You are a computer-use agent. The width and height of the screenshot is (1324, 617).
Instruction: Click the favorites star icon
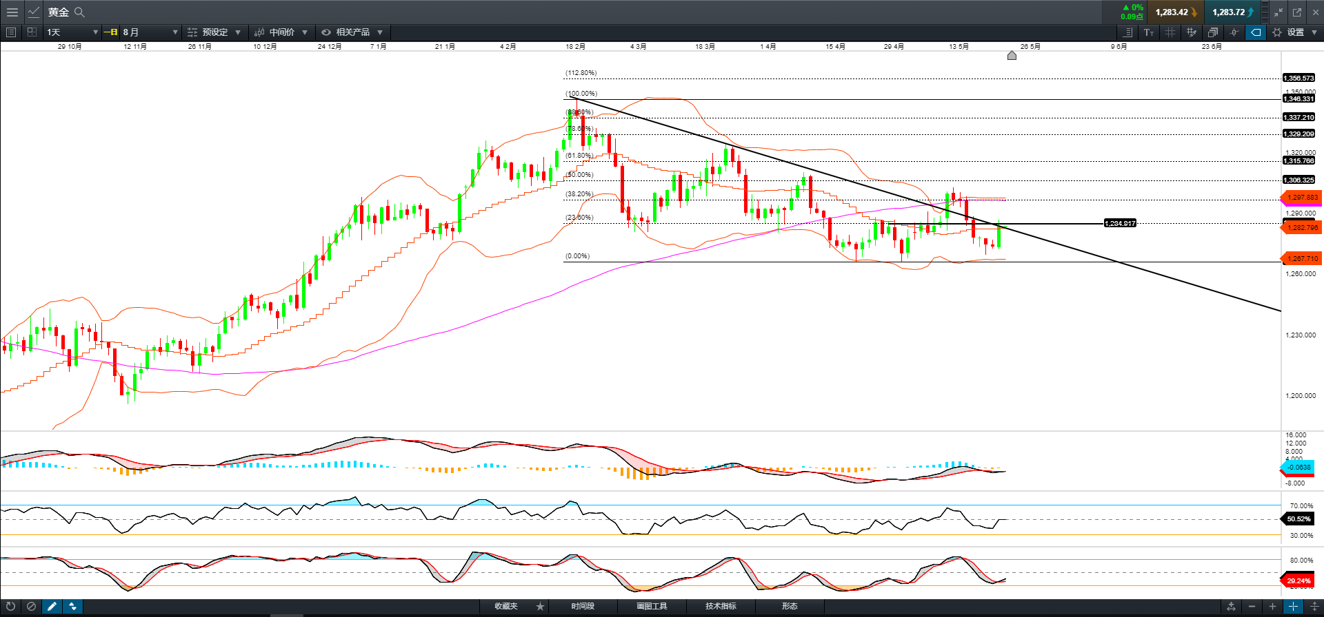[x=540, y=607]
